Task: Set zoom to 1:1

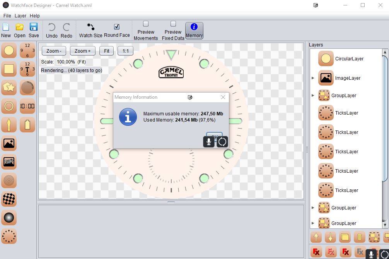Action: pos(126,51)
